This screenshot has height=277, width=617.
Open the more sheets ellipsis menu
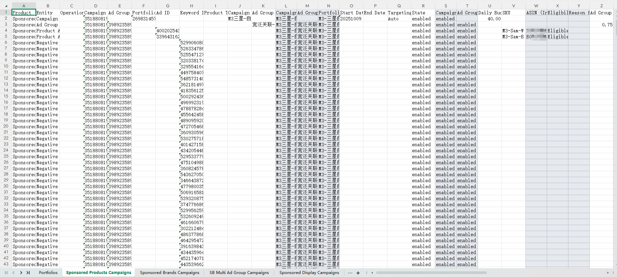click(350, 273)
